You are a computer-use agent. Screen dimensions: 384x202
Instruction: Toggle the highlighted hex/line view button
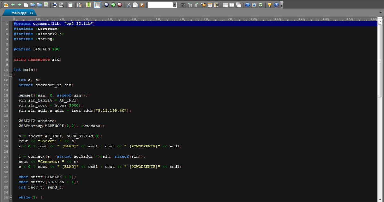click(x=97, y=5)
